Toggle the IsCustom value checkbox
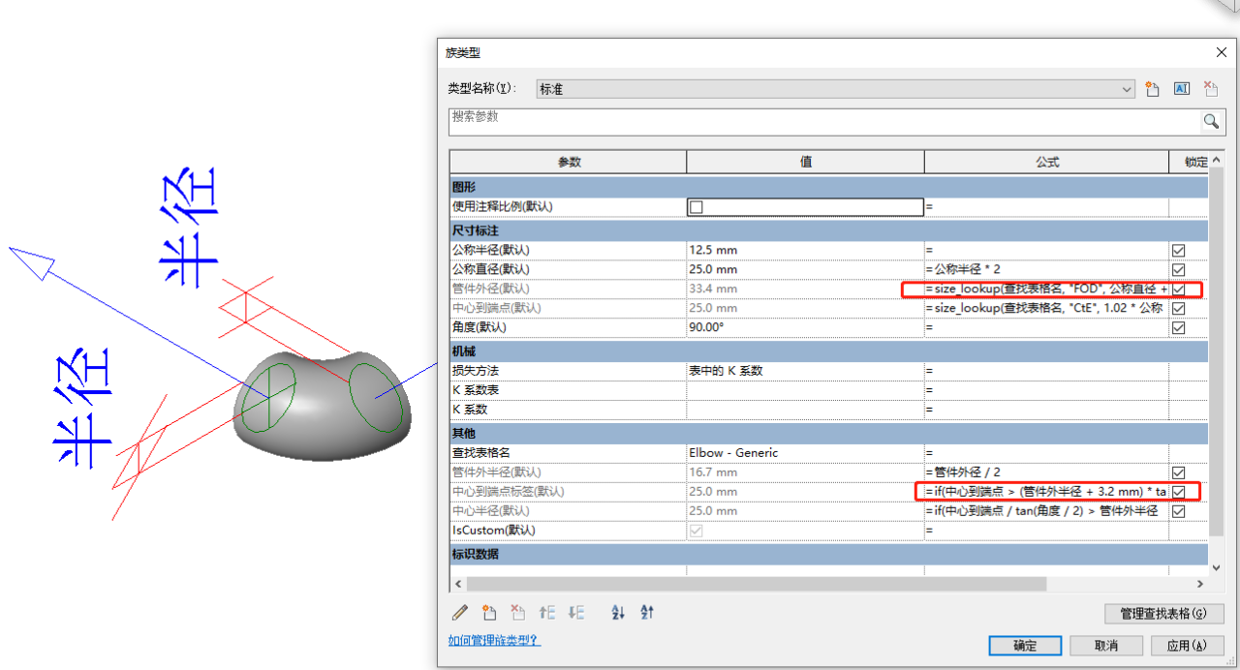Image resolution: width=1240 pixels, height=670 pixels. click(x=696, y=531)
